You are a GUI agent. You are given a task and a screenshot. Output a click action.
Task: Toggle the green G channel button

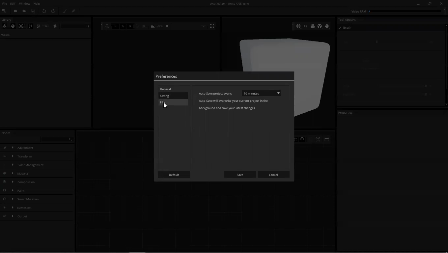coord(123,26)
